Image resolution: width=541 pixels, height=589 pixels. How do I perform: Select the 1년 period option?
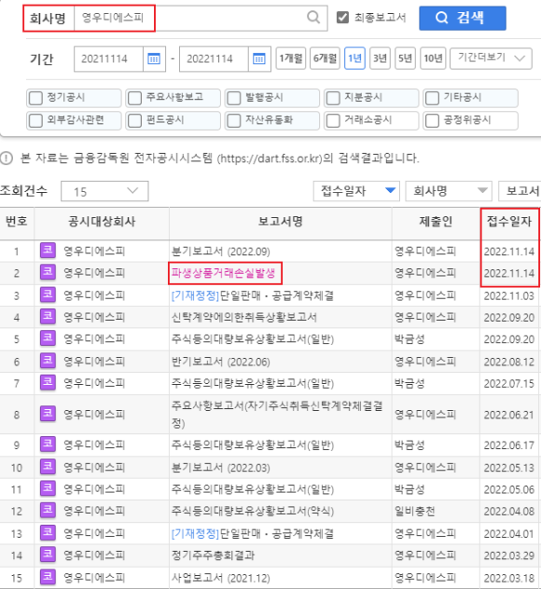(354, 58)
